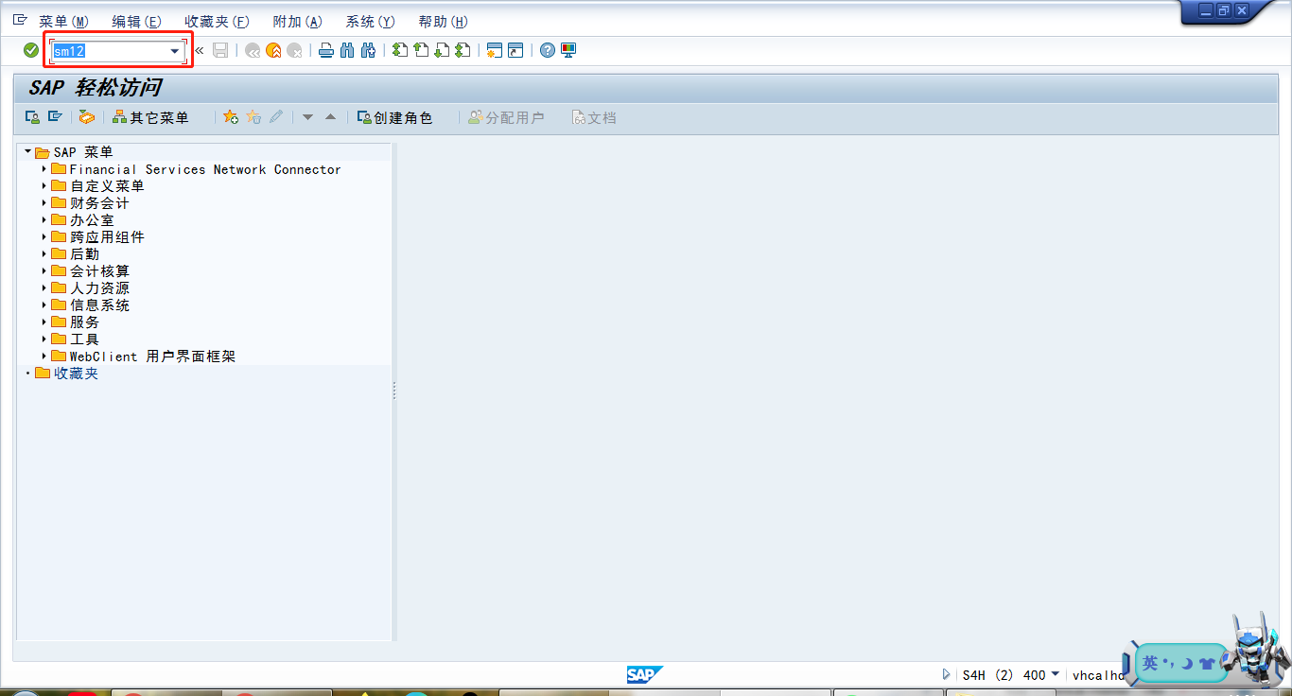Select the 会计核算 tree item

[x=99, y=271]
